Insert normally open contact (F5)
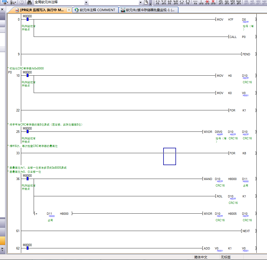Viewport: 267px width, 260px height. pyautogui.click(x=158, y=2)
